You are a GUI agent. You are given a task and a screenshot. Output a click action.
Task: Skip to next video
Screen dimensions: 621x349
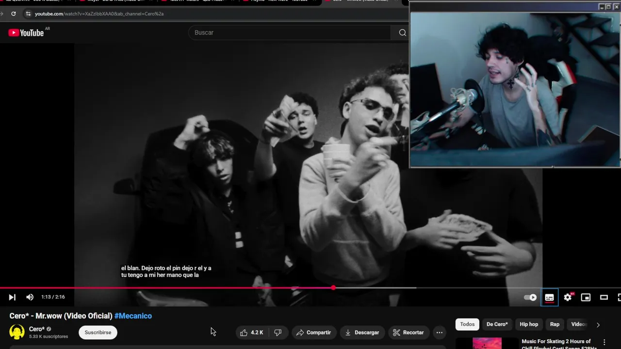coord(12,297)
